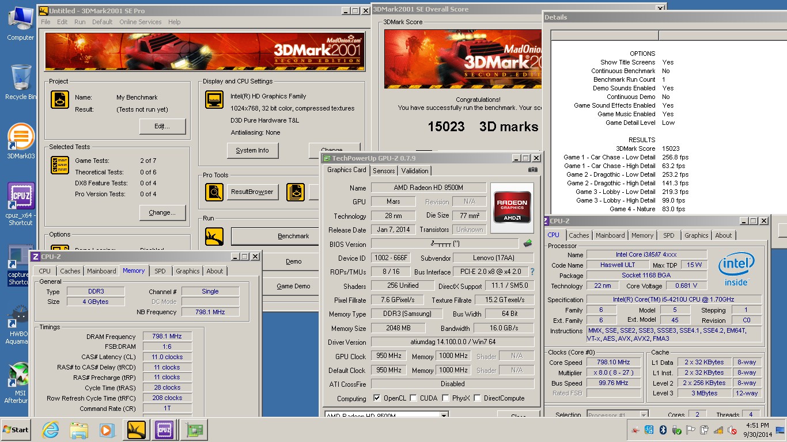
Task: Launch the 3DMark03 desktop shortcut
Action: tap(21, 142)
